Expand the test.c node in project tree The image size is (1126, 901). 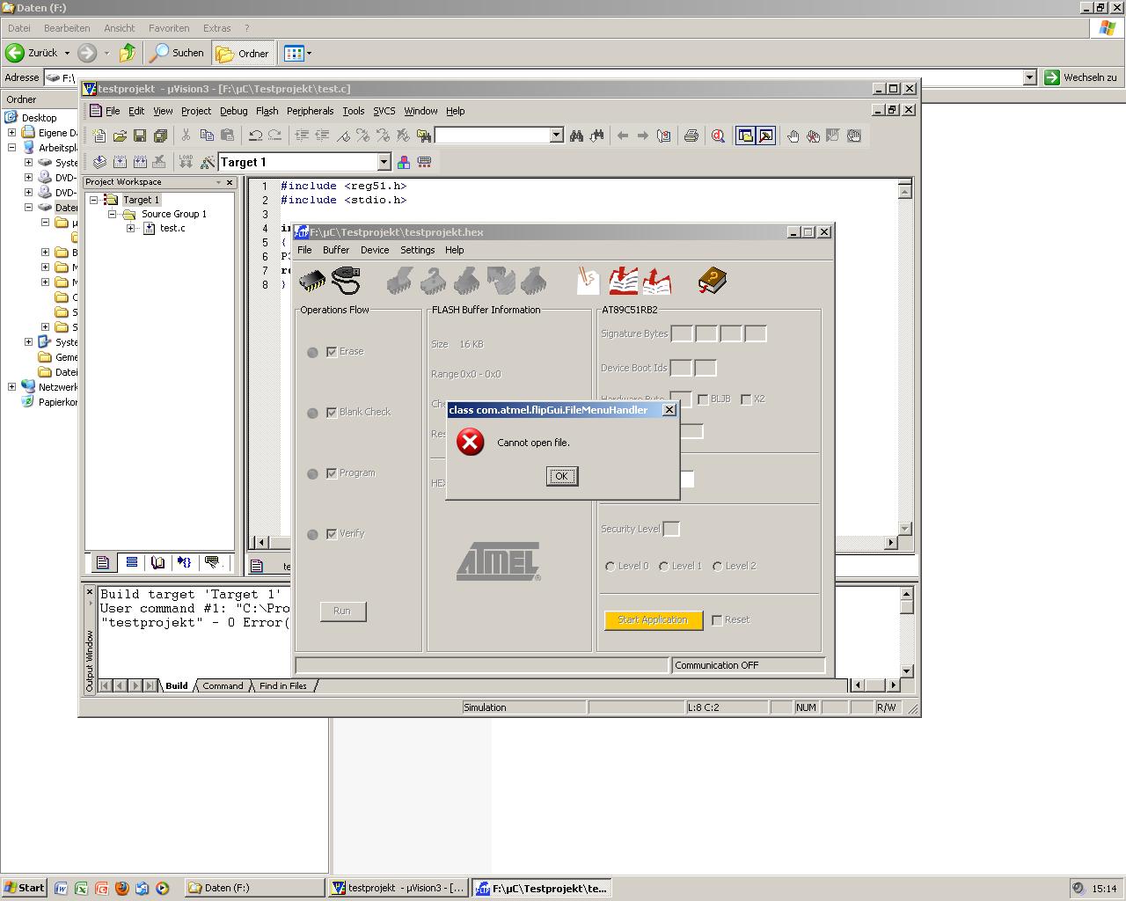(x=131, y=228)
